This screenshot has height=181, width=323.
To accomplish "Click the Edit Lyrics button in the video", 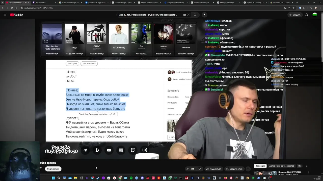I will click(x=72, y=64).
